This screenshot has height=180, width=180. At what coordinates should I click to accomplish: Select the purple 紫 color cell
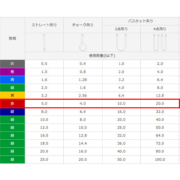[x=12, y=72]
